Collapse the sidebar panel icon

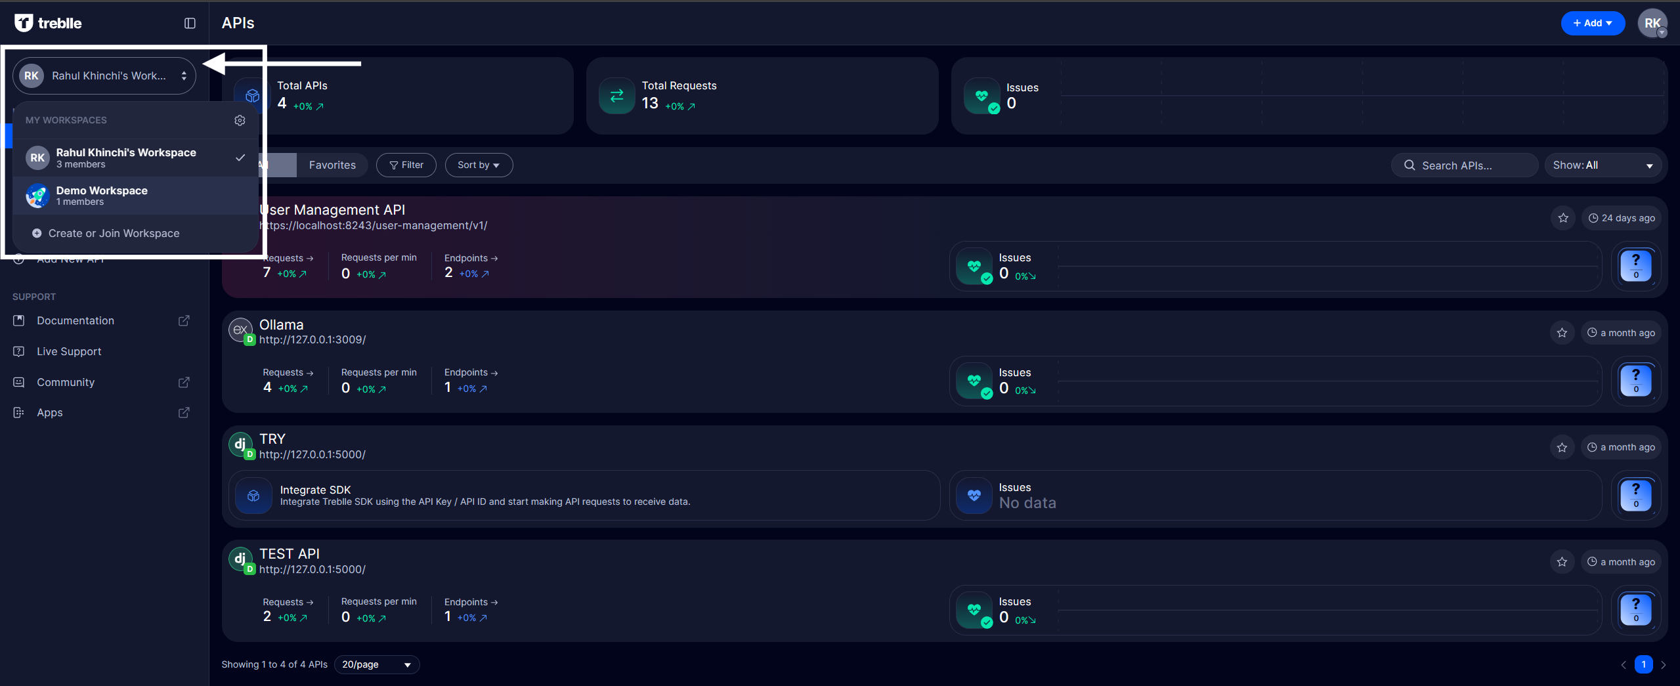coord(190,23)
